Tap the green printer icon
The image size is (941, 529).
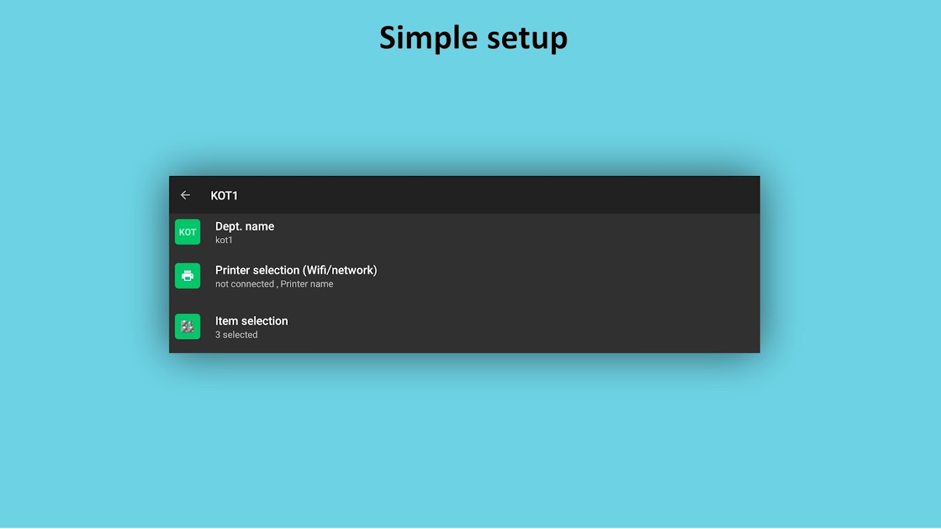click(x=187, y=276)
